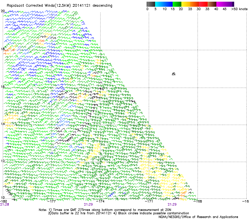The image size is (249, 219).
Task: Select the green 15–20 knots legend color
Action: pos(177,4)
